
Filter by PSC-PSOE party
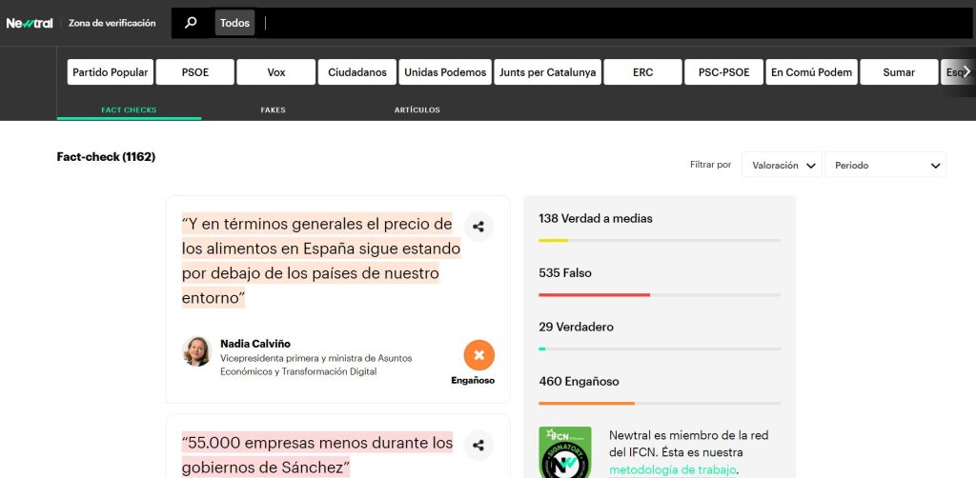(723, 72)
